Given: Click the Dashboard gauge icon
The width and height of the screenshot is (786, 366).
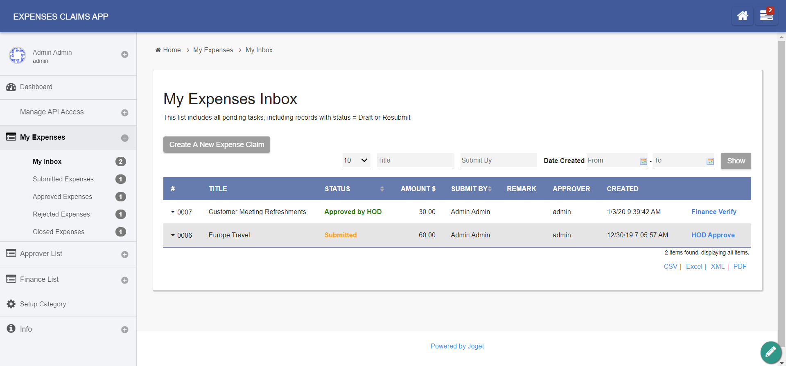Looking at the screenshot, I should [x=11, y=87].
